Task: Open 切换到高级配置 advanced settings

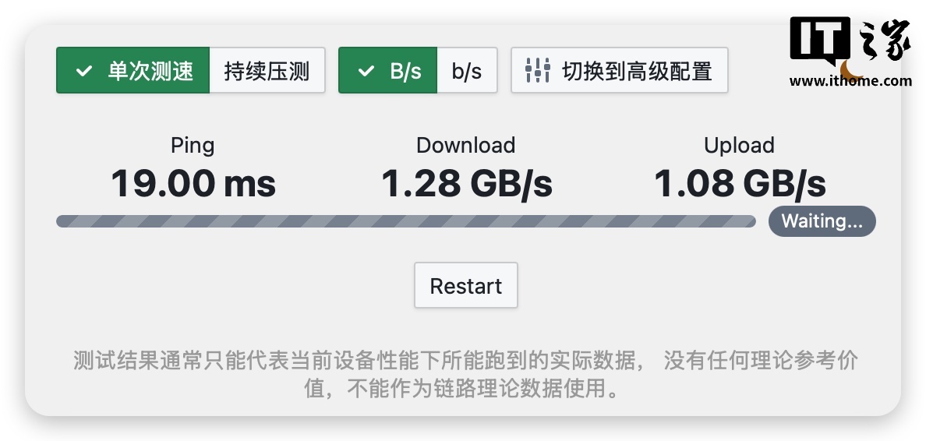Action: (619, 71)
